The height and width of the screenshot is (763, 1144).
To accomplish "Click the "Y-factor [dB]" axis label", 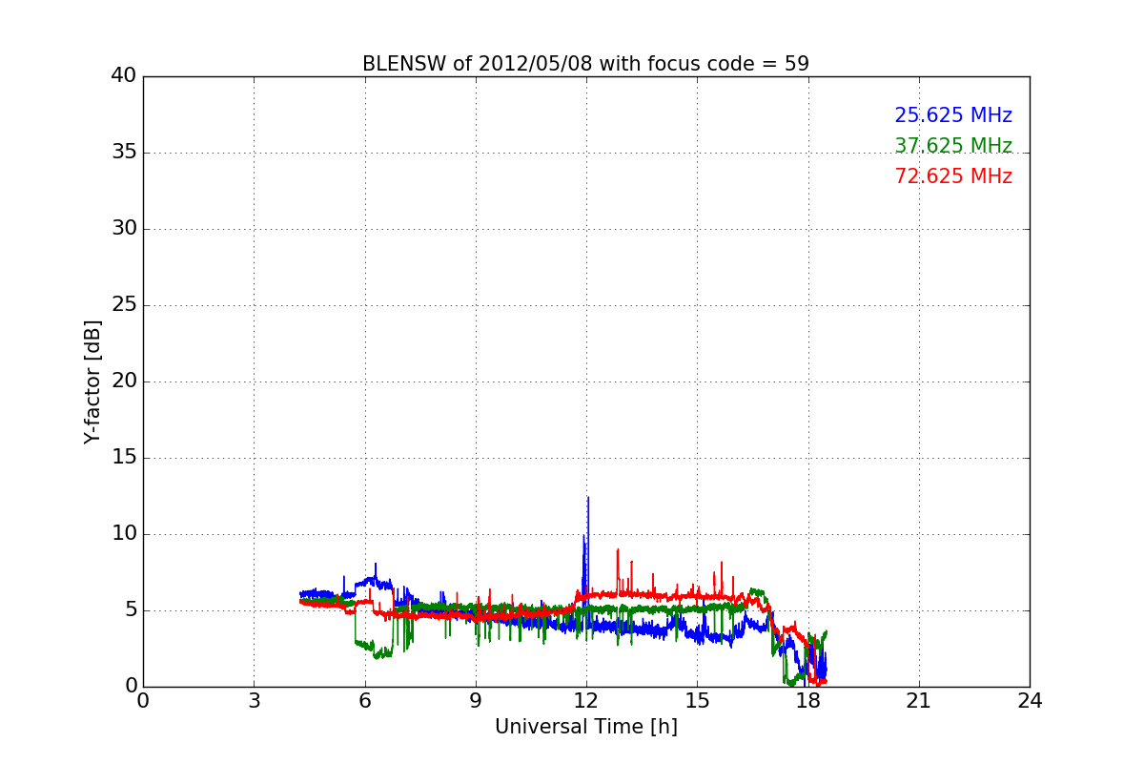I will pos(92,381).
